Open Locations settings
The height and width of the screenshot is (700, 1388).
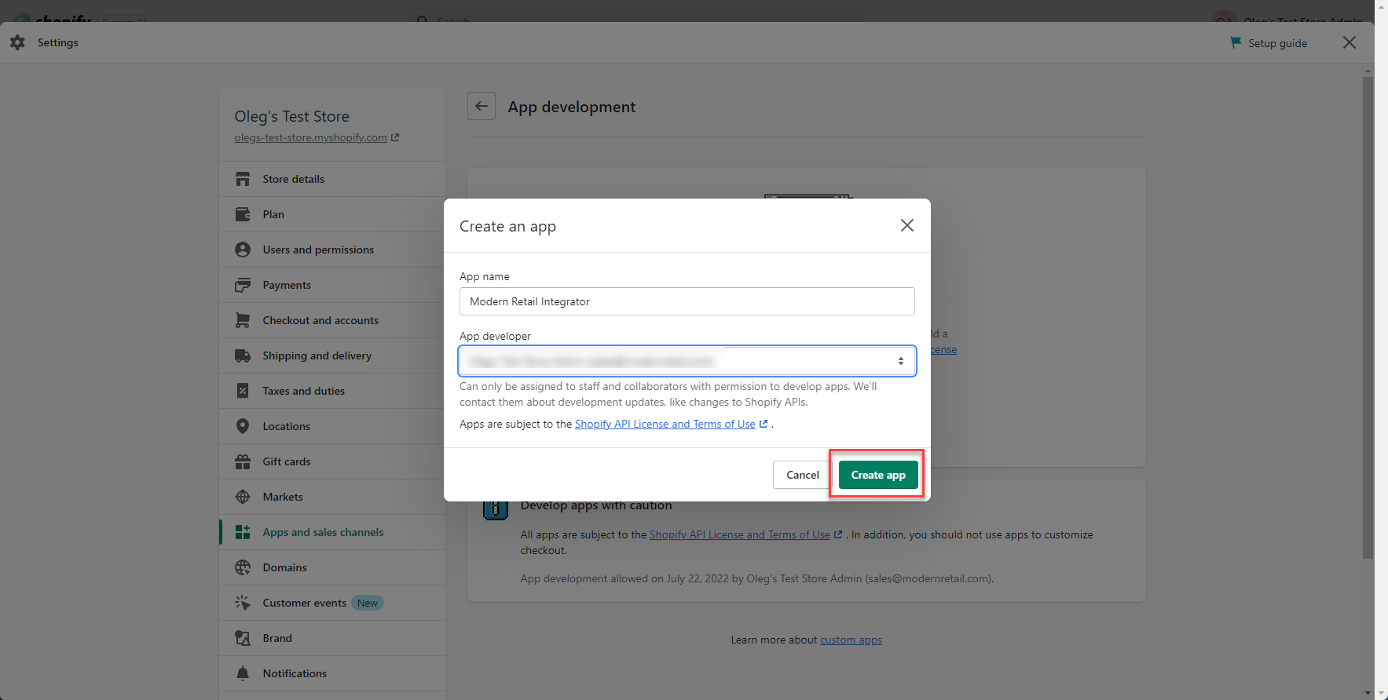[x=332, y=426]
